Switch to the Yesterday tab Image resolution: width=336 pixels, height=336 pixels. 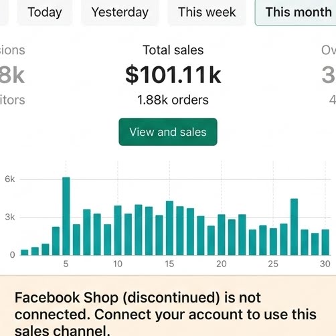coord(120,12)
